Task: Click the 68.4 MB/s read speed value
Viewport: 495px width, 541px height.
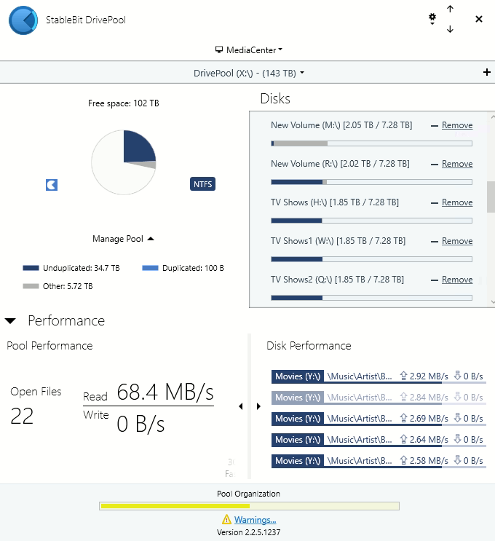Action: pyautogui.click(x=165, y=392)
